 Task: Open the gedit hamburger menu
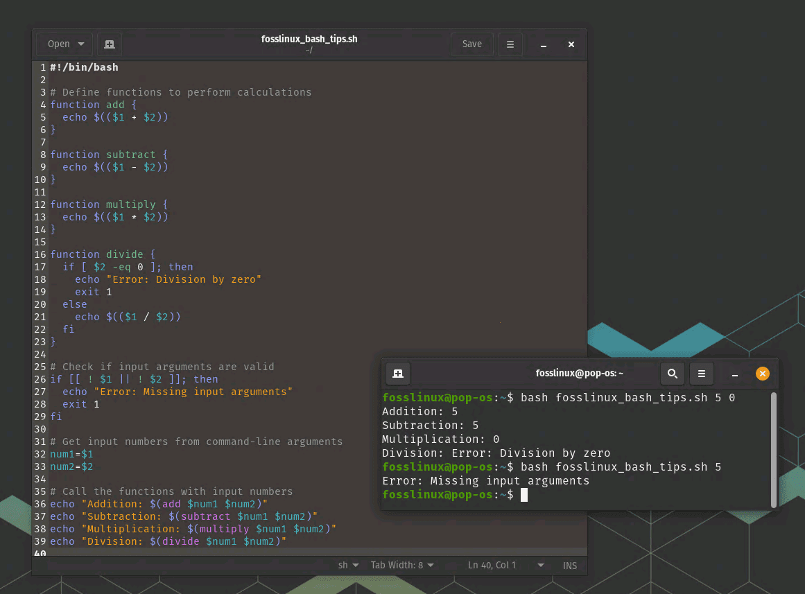[x=510, y=44]
